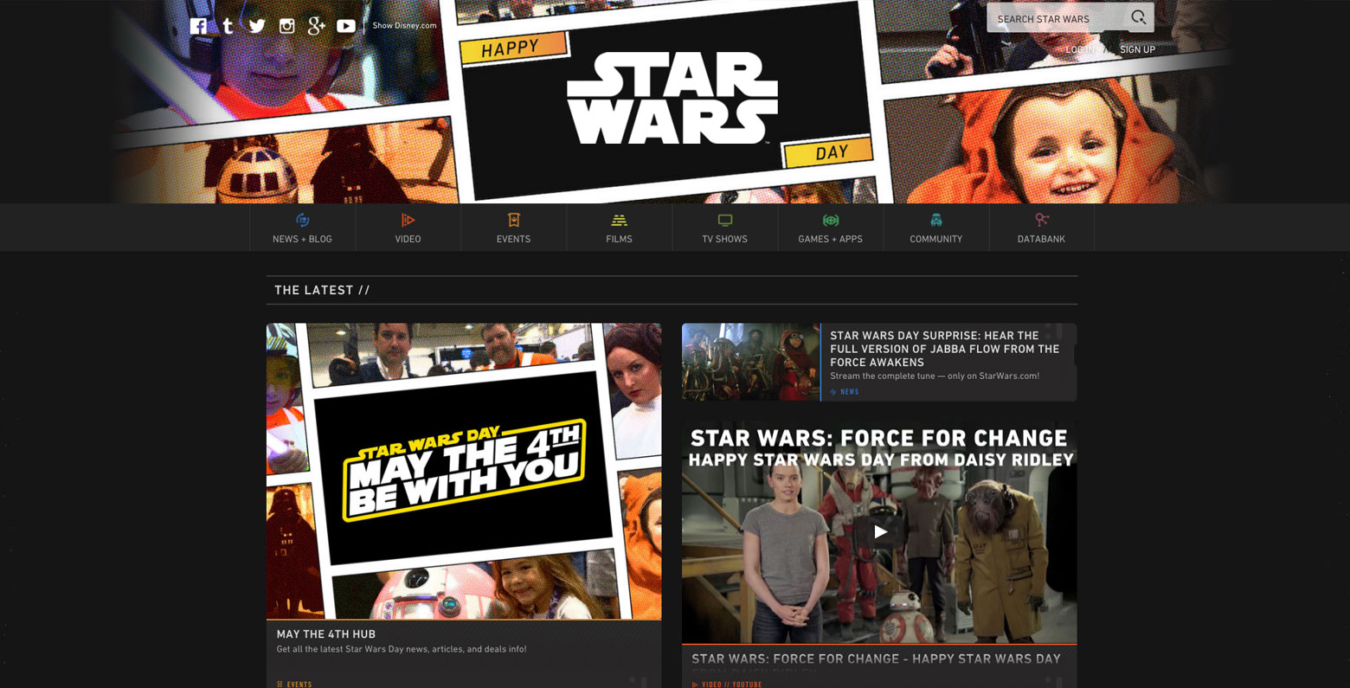Click the Games + Apps controller icon
The width and height of the screenshot is (1350, 688).
[831, 220]
